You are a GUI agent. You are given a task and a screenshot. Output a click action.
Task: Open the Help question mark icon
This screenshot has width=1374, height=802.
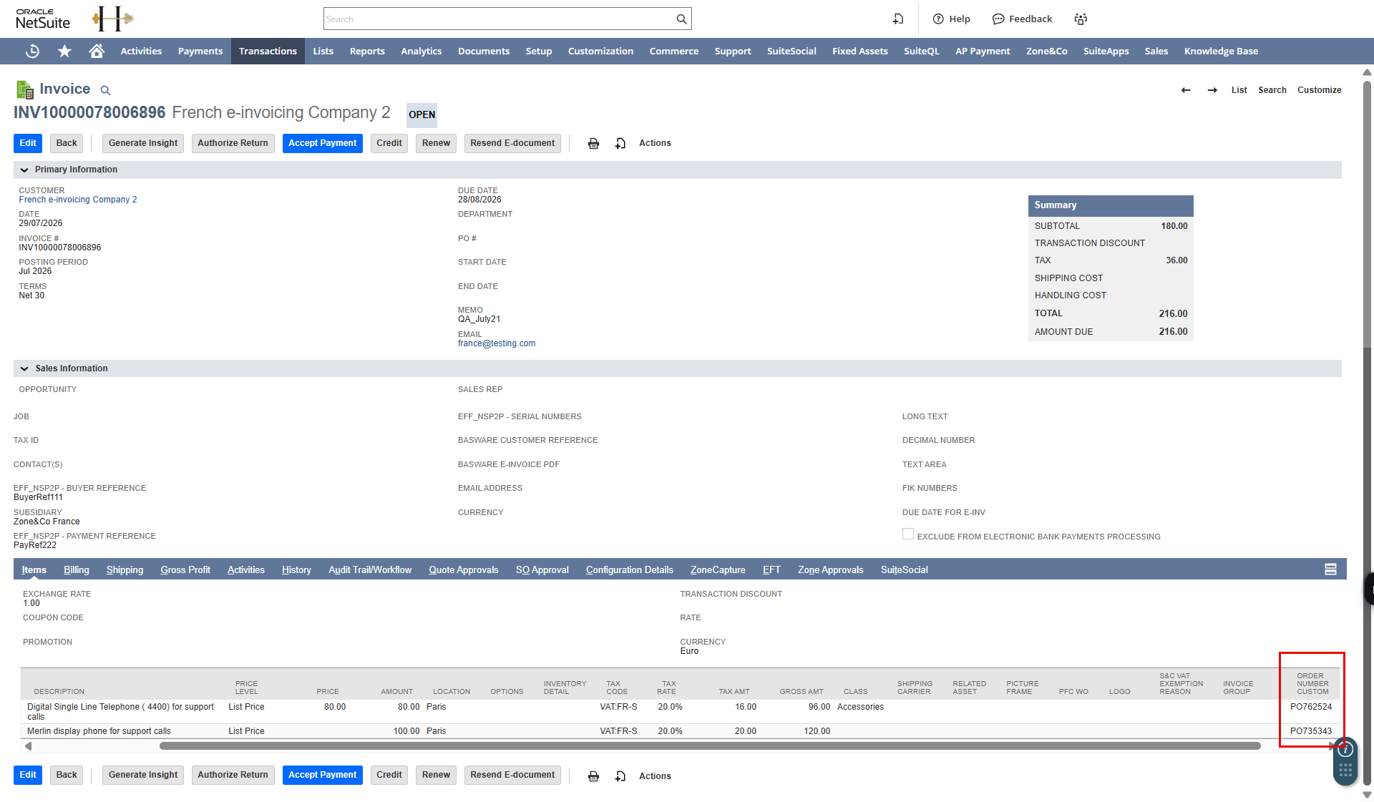(x=938, y=19)
